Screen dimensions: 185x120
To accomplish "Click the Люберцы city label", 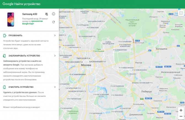I will coord(146,91).
